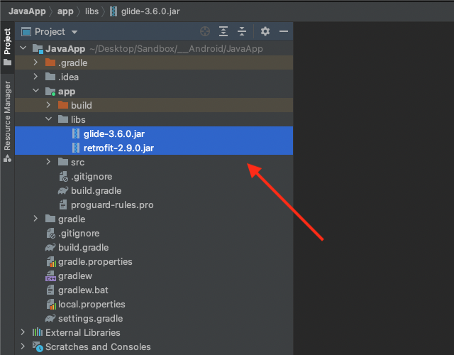Expand the .gradle folder chevron
The image size is (454, 355).
35,62
